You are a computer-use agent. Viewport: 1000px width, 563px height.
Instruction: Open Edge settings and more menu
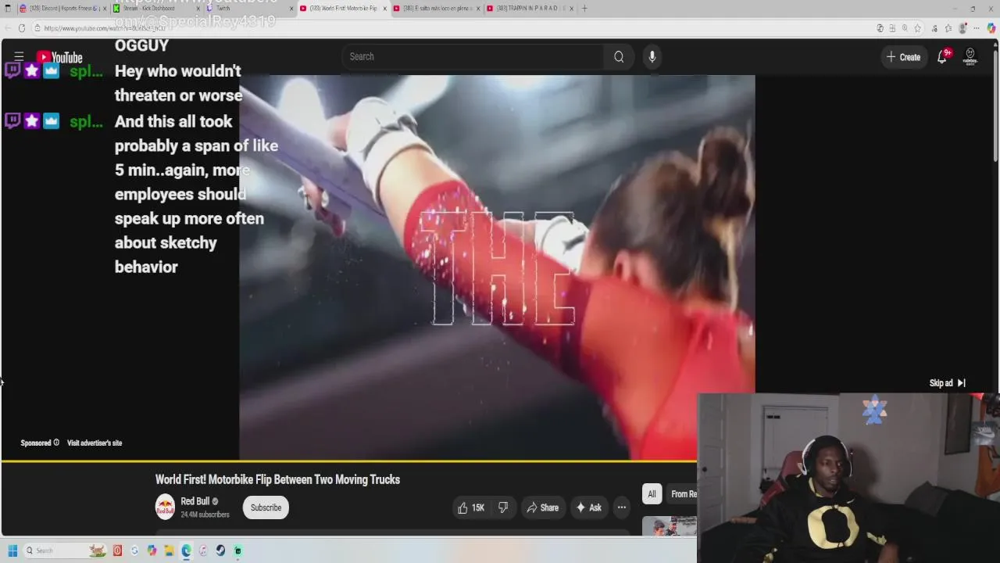pyautogui.click(x=977, y=28)
